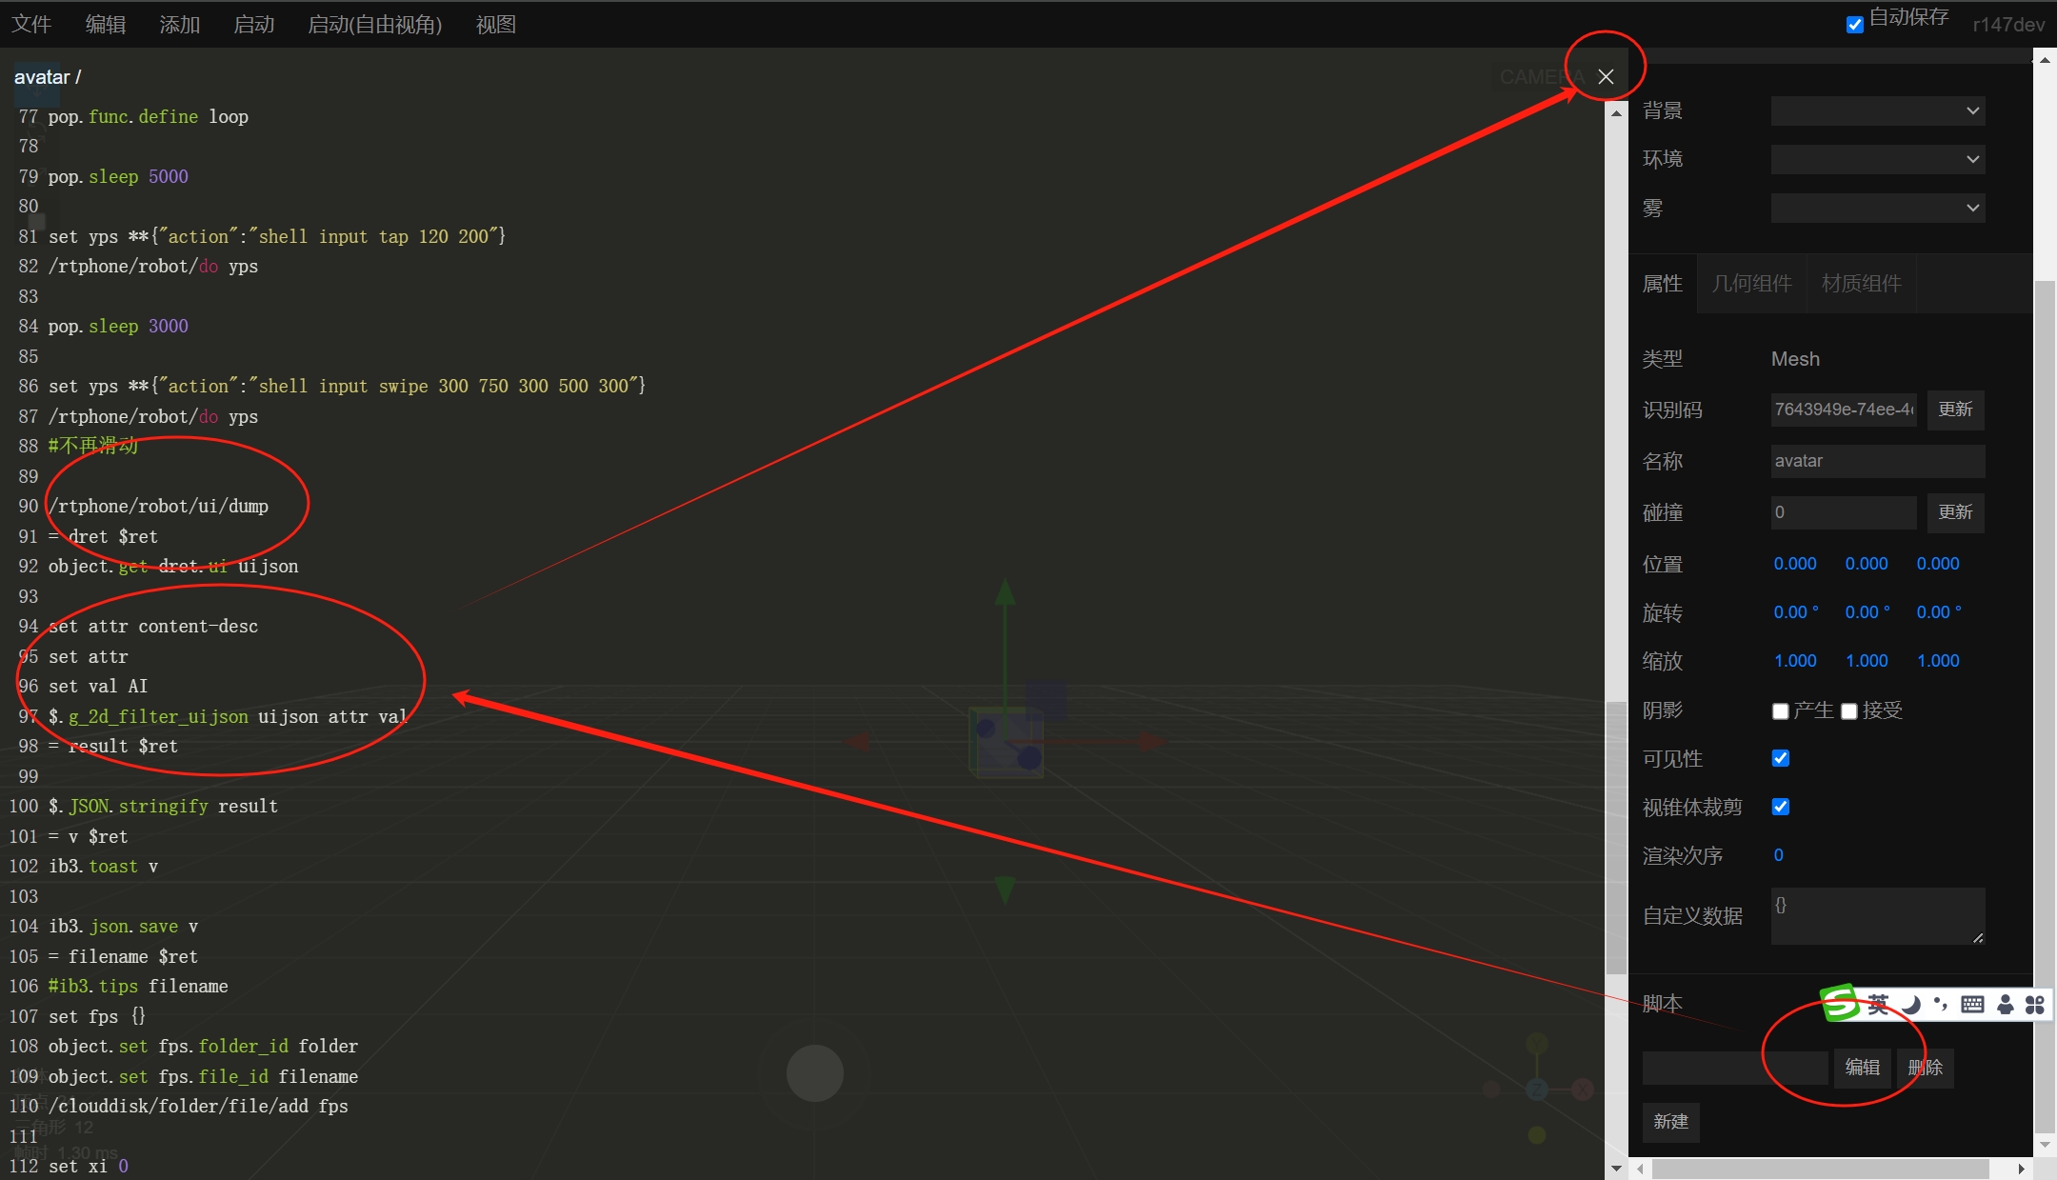Open the 环境 dropdown
Viewport: 2057px width, 1180px height.
[x=1878, y=159]
